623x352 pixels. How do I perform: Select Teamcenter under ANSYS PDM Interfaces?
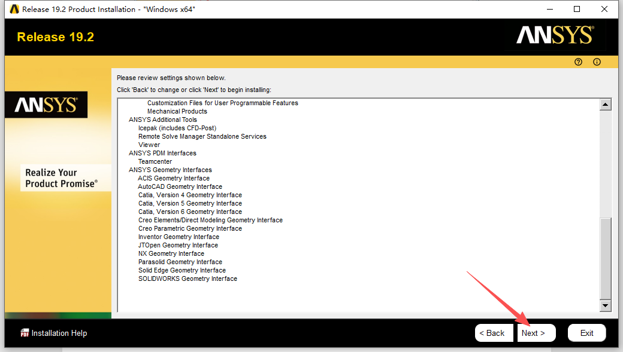[155, 161]
